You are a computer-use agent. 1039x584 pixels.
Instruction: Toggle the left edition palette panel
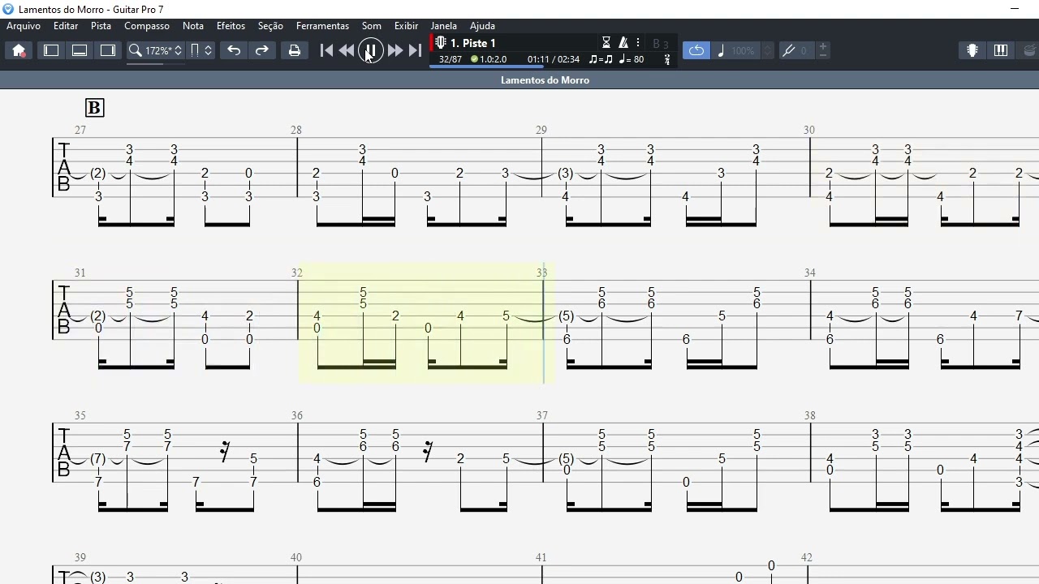tap(51, 50)
